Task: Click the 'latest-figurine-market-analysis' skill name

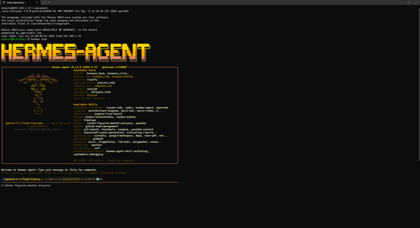Action: click(x=110, y=123)
